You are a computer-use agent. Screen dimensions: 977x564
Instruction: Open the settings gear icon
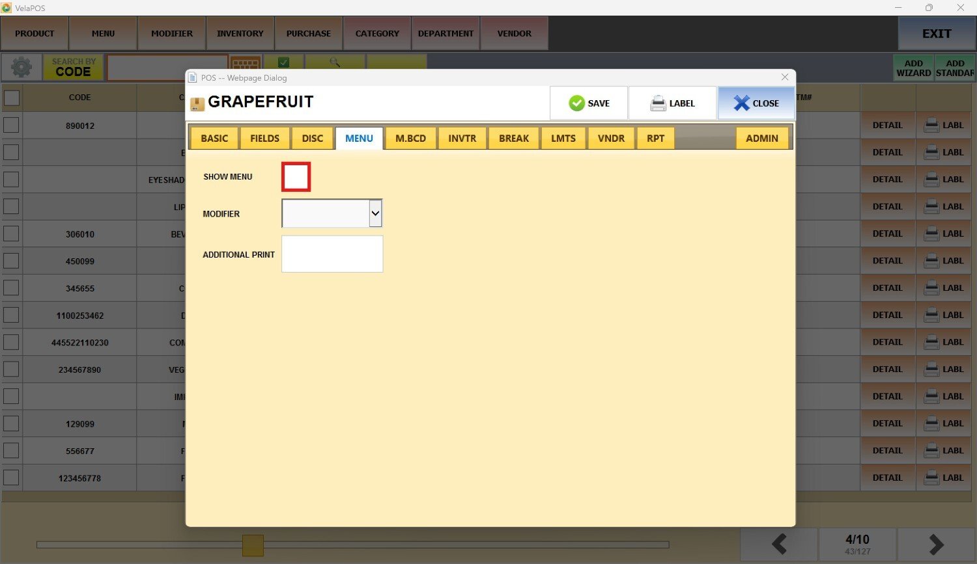pos(21,67)
